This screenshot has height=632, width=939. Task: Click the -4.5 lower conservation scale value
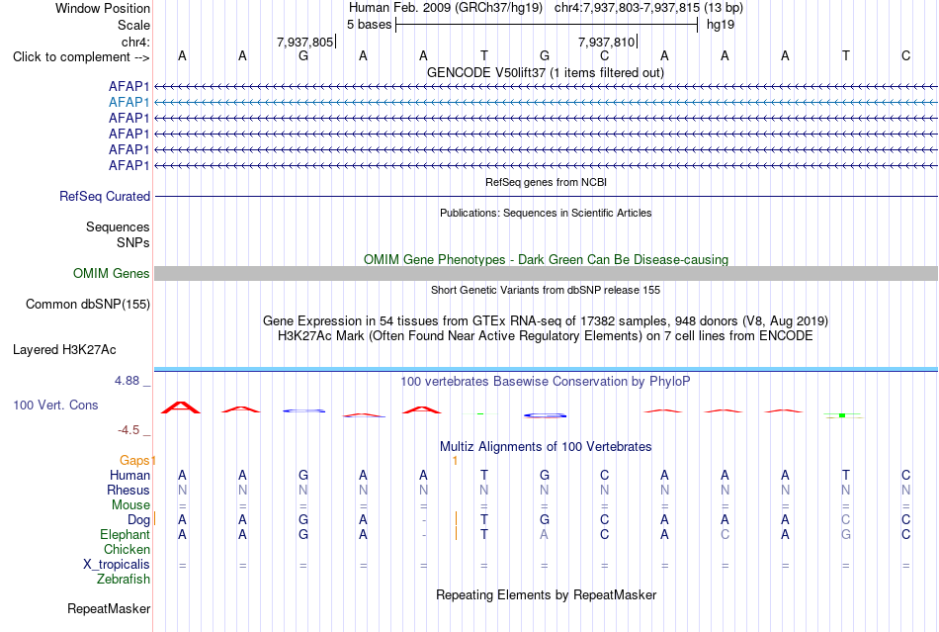128,430
